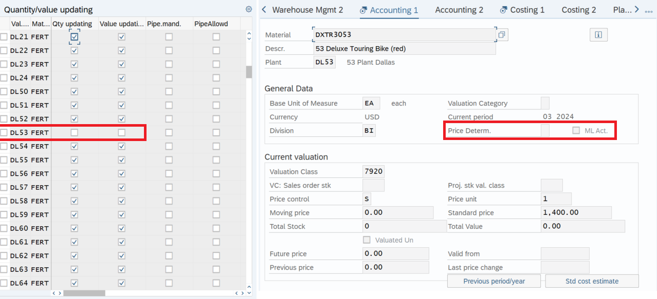Click the Price control field S
657x299 pixels.
[x=367, y=199]
